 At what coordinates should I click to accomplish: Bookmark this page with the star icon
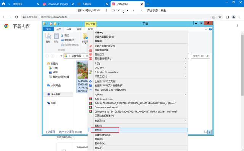click(x=220, y=17)
